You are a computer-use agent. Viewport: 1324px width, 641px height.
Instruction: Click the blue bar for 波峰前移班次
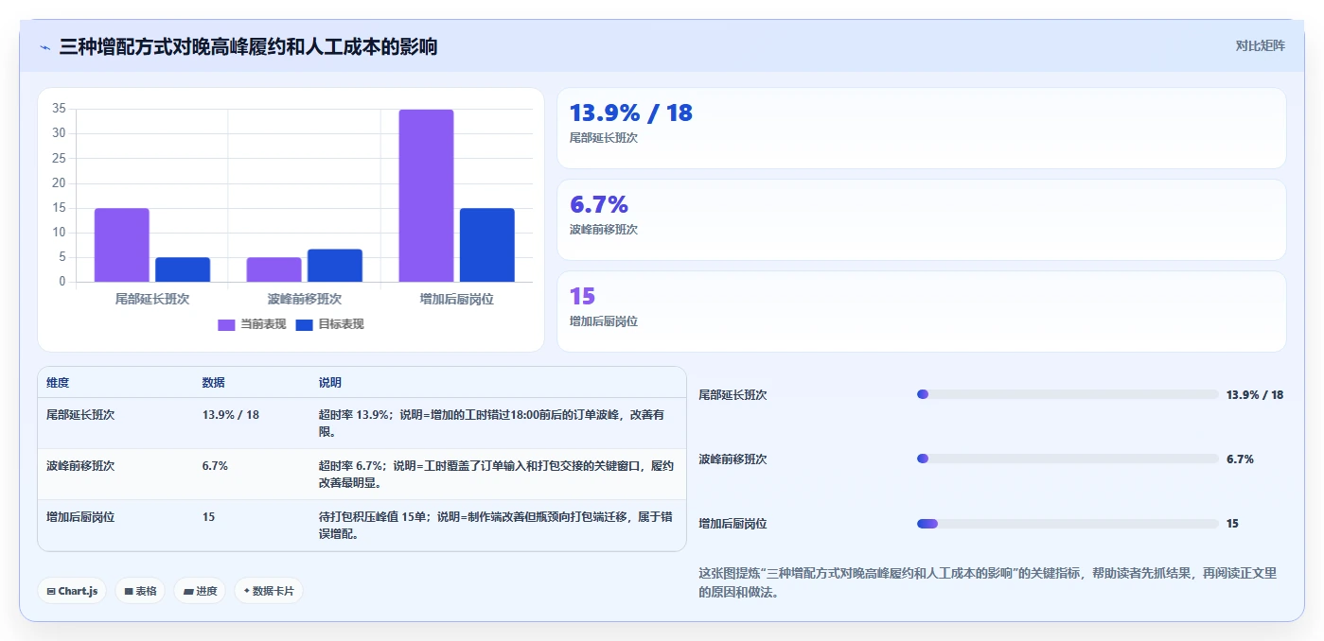click(x=335, y=266)
